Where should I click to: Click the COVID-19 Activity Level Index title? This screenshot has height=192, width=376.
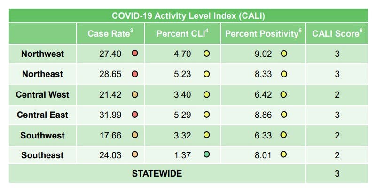[188, 15]
